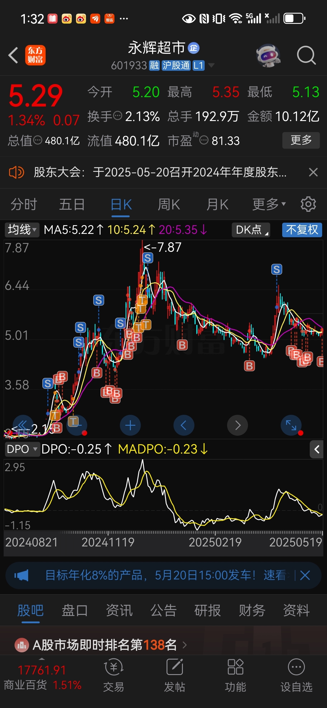Open the 资讯 tab
The width and height of the screenshot is (327, 708).
pyautogui.click(x=119, y=610)
